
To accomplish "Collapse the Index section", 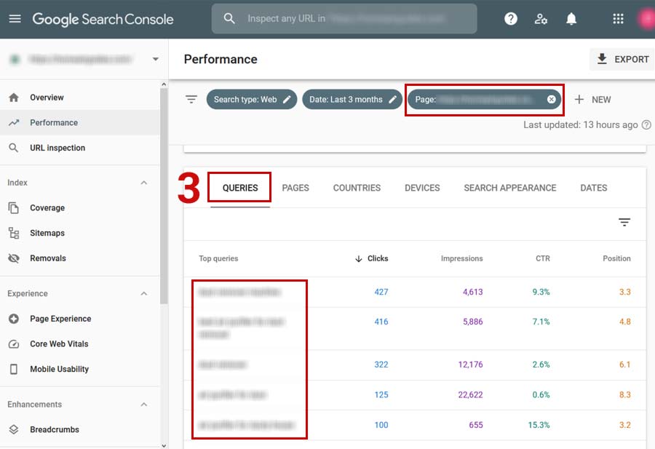I will click(x=144, y=183).
